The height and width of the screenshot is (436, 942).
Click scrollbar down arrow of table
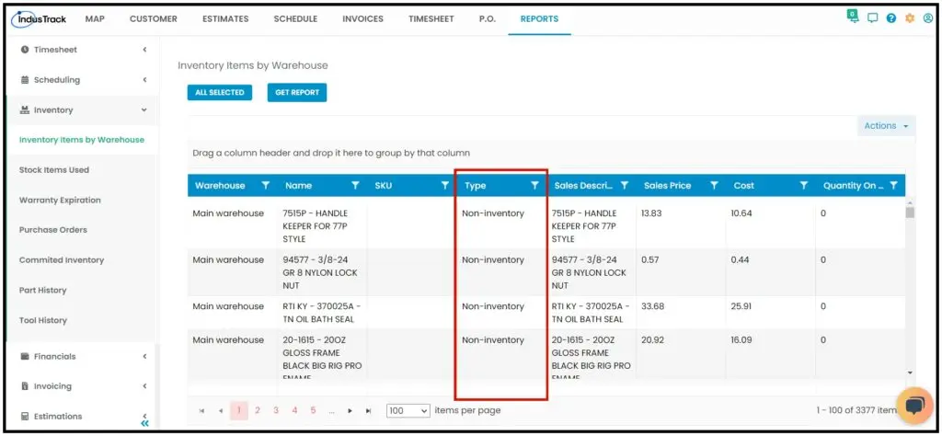pos(910,373)
